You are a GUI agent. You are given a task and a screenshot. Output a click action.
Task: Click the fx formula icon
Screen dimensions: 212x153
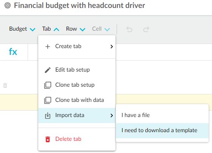click(x=13, y=52)
